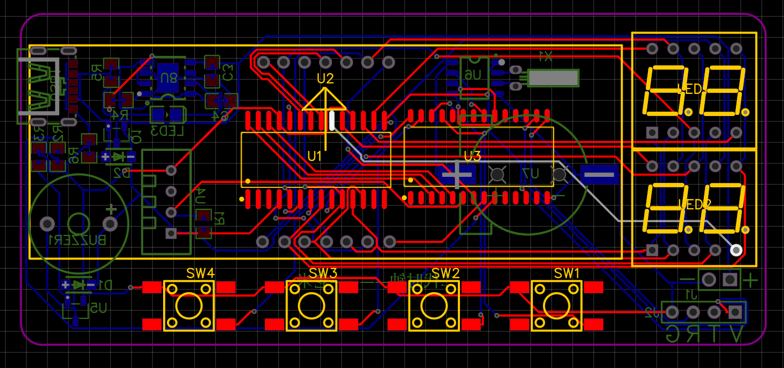This screenshot has height=368, width=784.
Task: Select the SW4 tactile switch footprint
Action: pos(189,305)
